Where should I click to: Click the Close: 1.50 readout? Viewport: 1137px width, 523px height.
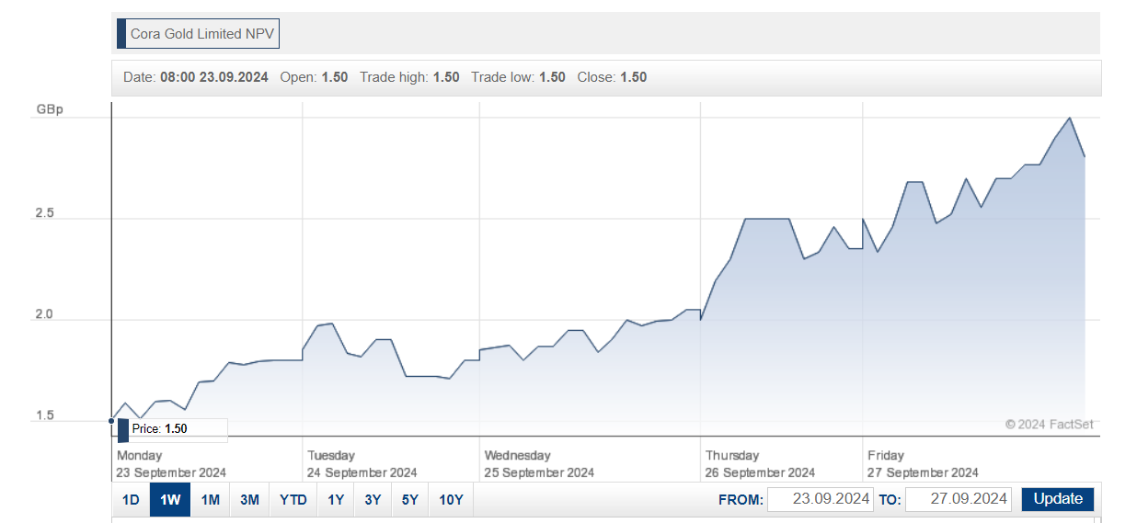point(612,77)
